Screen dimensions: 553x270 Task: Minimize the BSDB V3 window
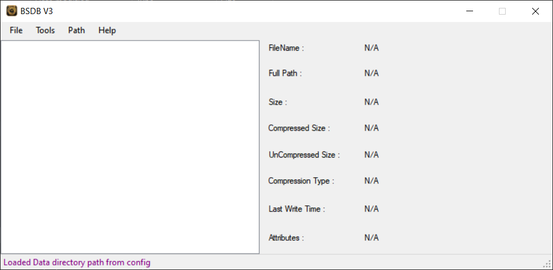[x=470, y=11]
